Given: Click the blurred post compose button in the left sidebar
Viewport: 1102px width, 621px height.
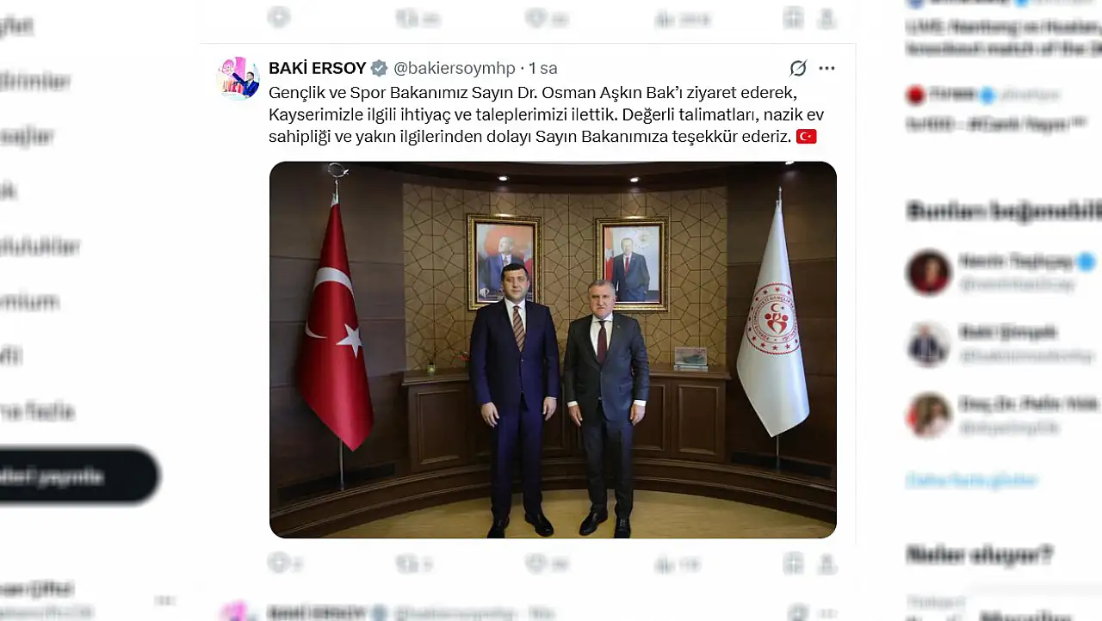Looking at the screenshot, I should tap(76, 475).
